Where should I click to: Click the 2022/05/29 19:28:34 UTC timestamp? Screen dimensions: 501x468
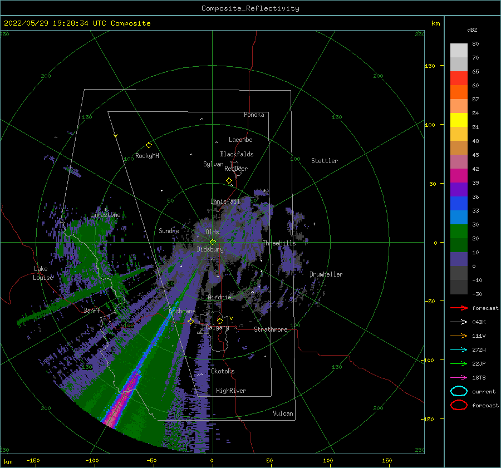point(49,23)
